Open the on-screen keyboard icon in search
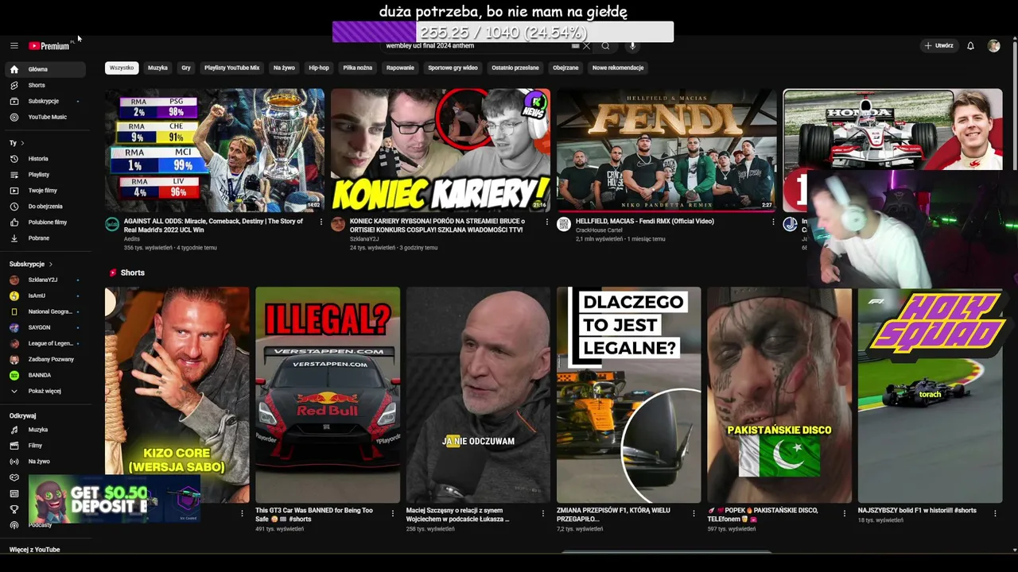Viewport: 1018px width, 572px height. [575, 46]
